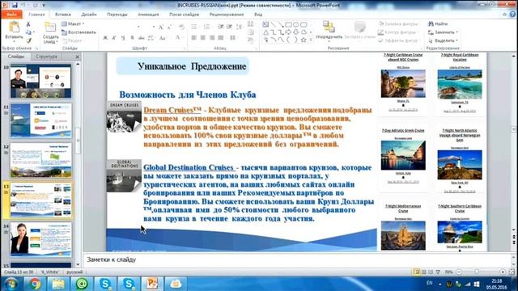
Task: Toggle text shadow formatting
Action: 132,38
